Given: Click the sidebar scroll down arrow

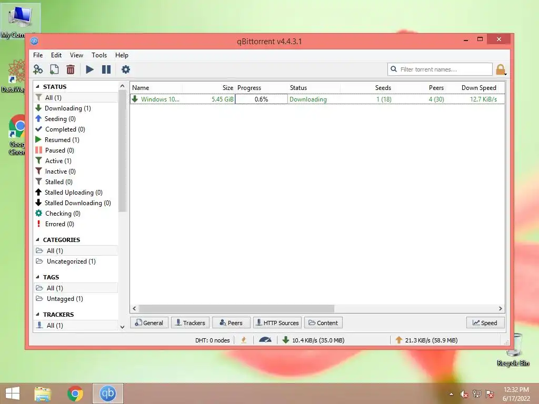Looking at the screenshot, I should coord(122,327).
